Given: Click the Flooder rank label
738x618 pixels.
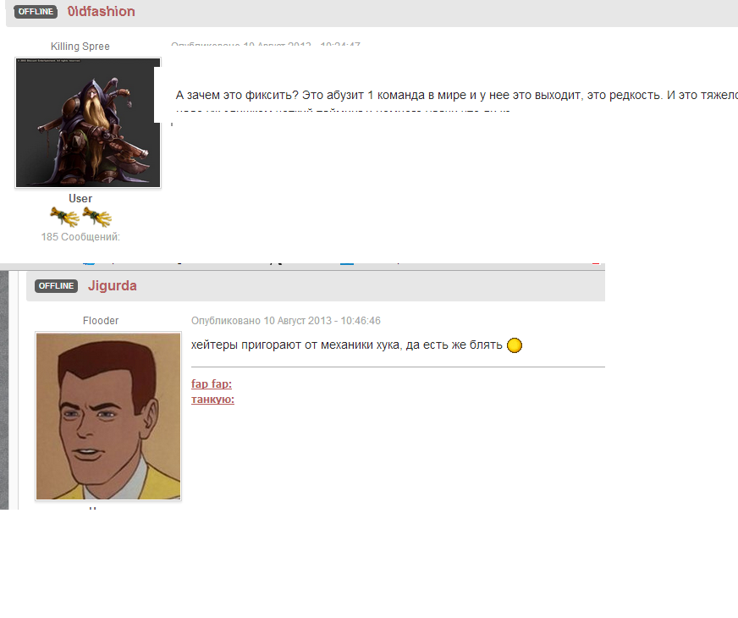Looking at the screenshot, I should tap(101, 321).
